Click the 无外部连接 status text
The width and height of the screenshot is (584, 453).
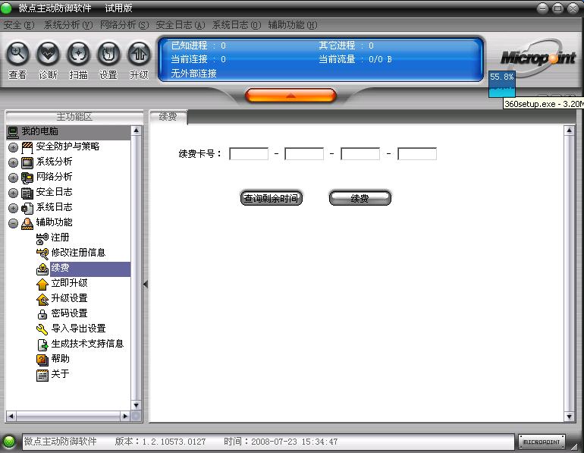pos(193,74)
